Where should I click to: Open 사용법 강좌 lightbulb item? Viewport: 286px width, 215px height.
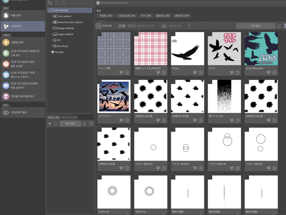point(23,42)
